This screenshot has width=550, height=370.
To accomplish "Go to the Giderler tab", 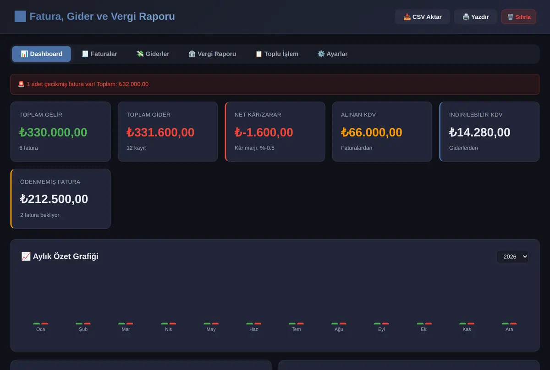I will pos(153,54).
